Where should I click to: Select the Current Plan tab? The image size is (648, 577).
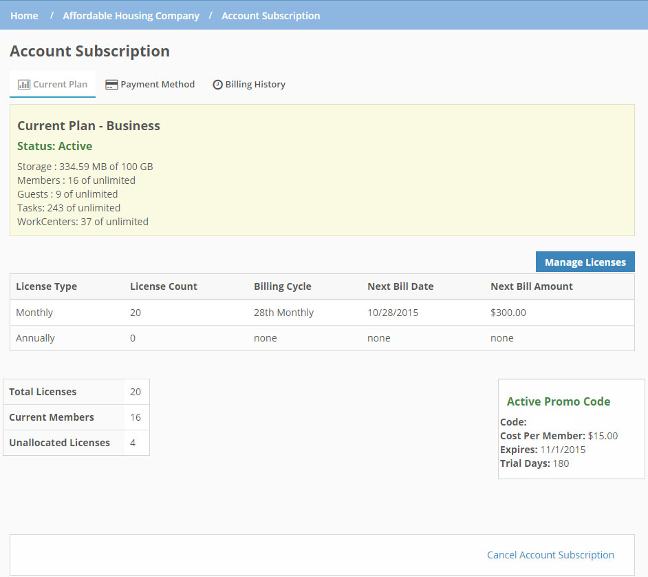pos(59,84)
